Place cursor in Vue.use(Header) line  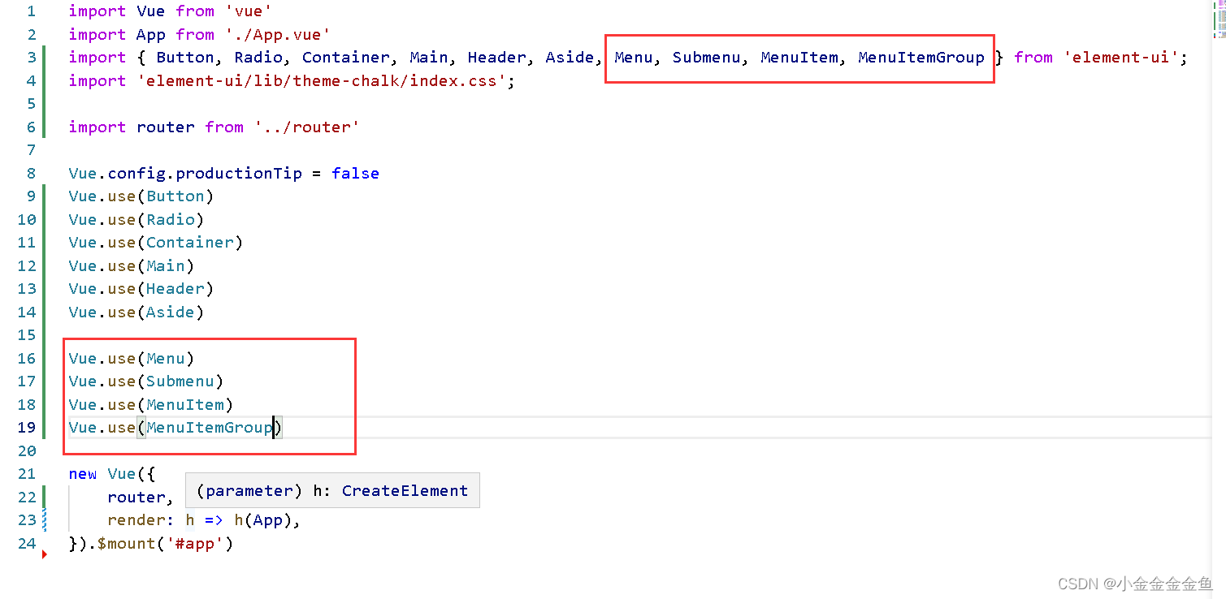coord(141,289)
